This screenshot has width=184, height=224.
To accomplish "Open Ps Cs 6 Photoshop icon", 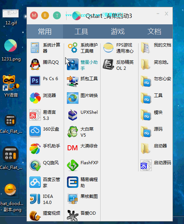I will [35, 81].
